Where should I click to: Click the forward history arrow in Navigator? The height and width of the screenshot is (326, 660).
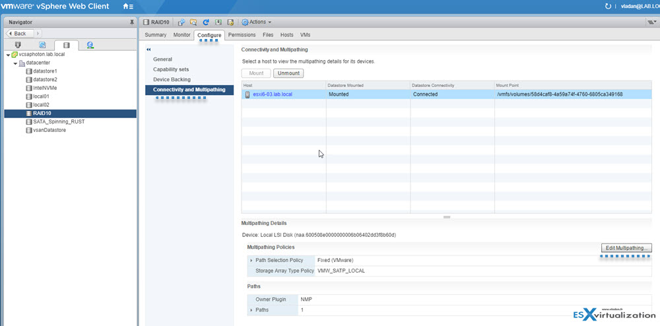pos(38,33)
